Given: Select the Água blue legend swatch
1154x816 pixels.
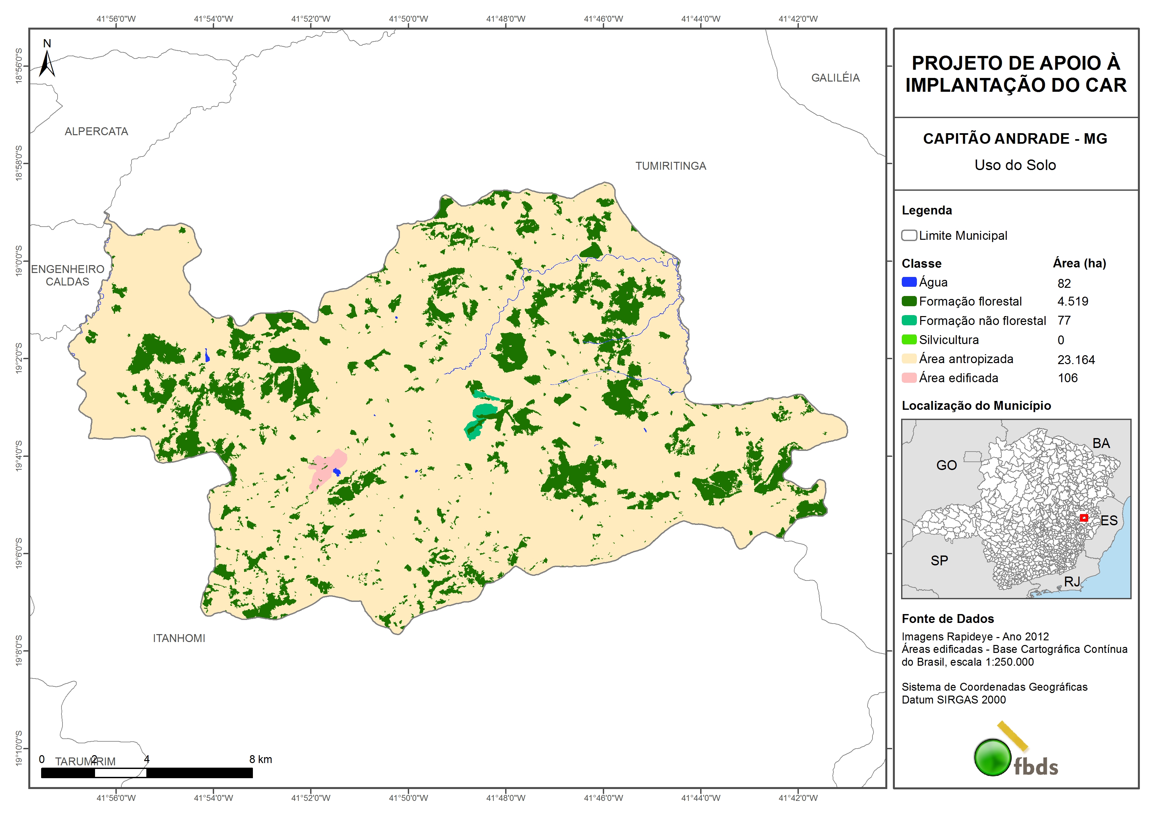Looking at the screenshot, I should click(x=909, y=283).
